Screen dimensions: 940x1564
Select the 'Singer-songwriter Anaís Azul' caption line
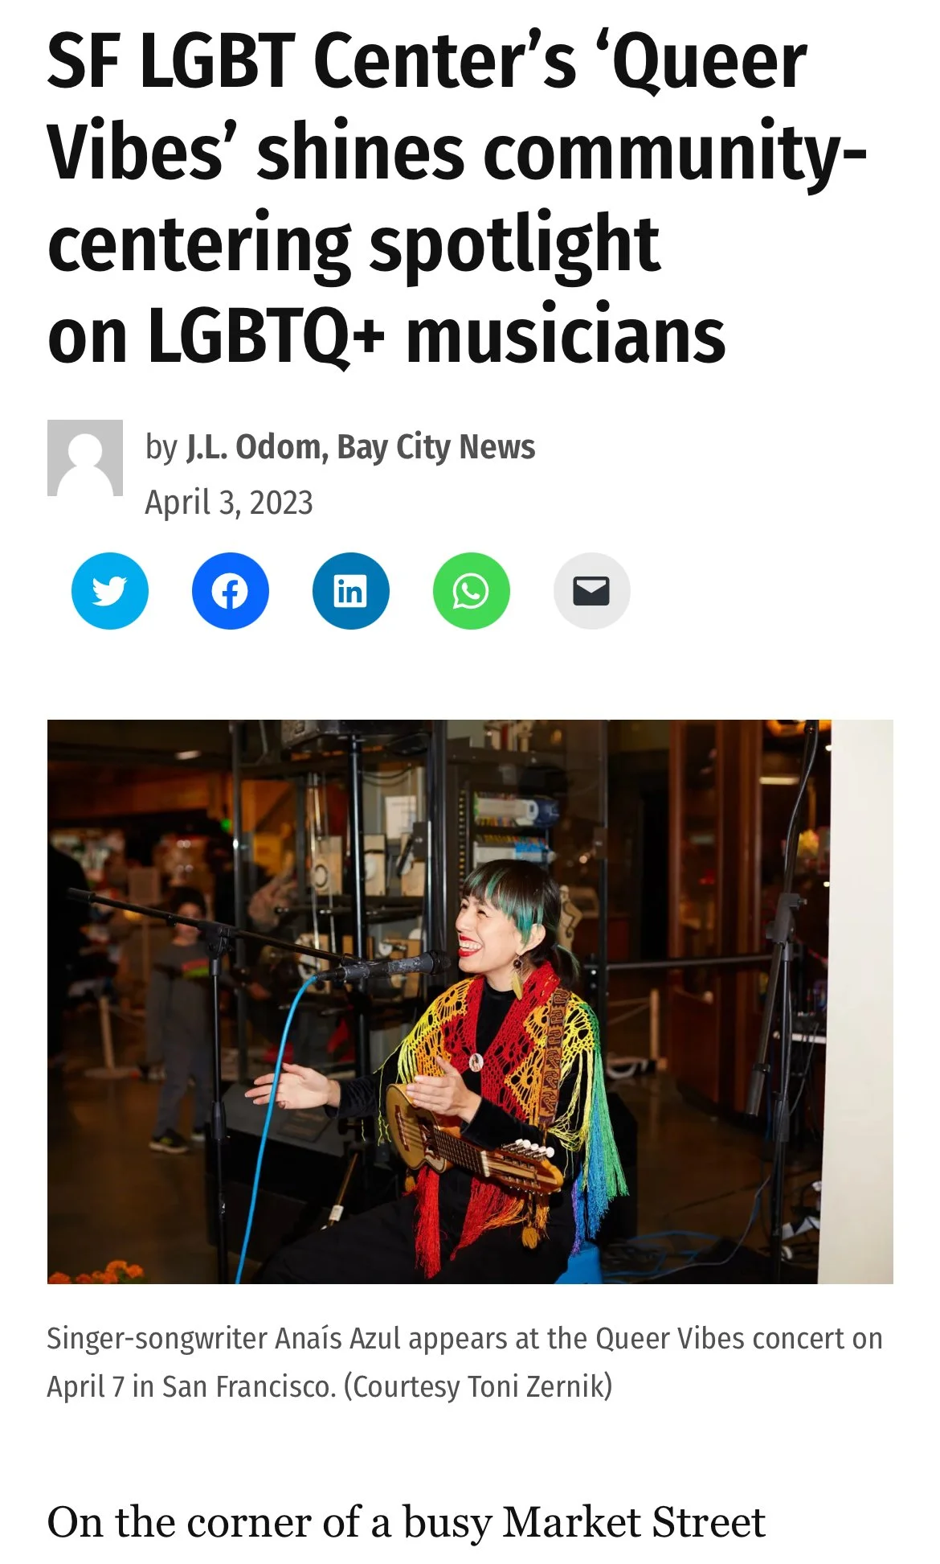[464, 1339]
